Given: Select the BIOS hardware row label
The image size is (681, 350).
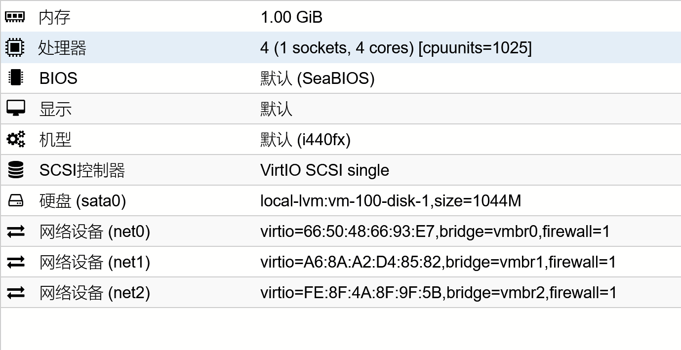Looking at the screenshot, I should [x=58, y=78].
